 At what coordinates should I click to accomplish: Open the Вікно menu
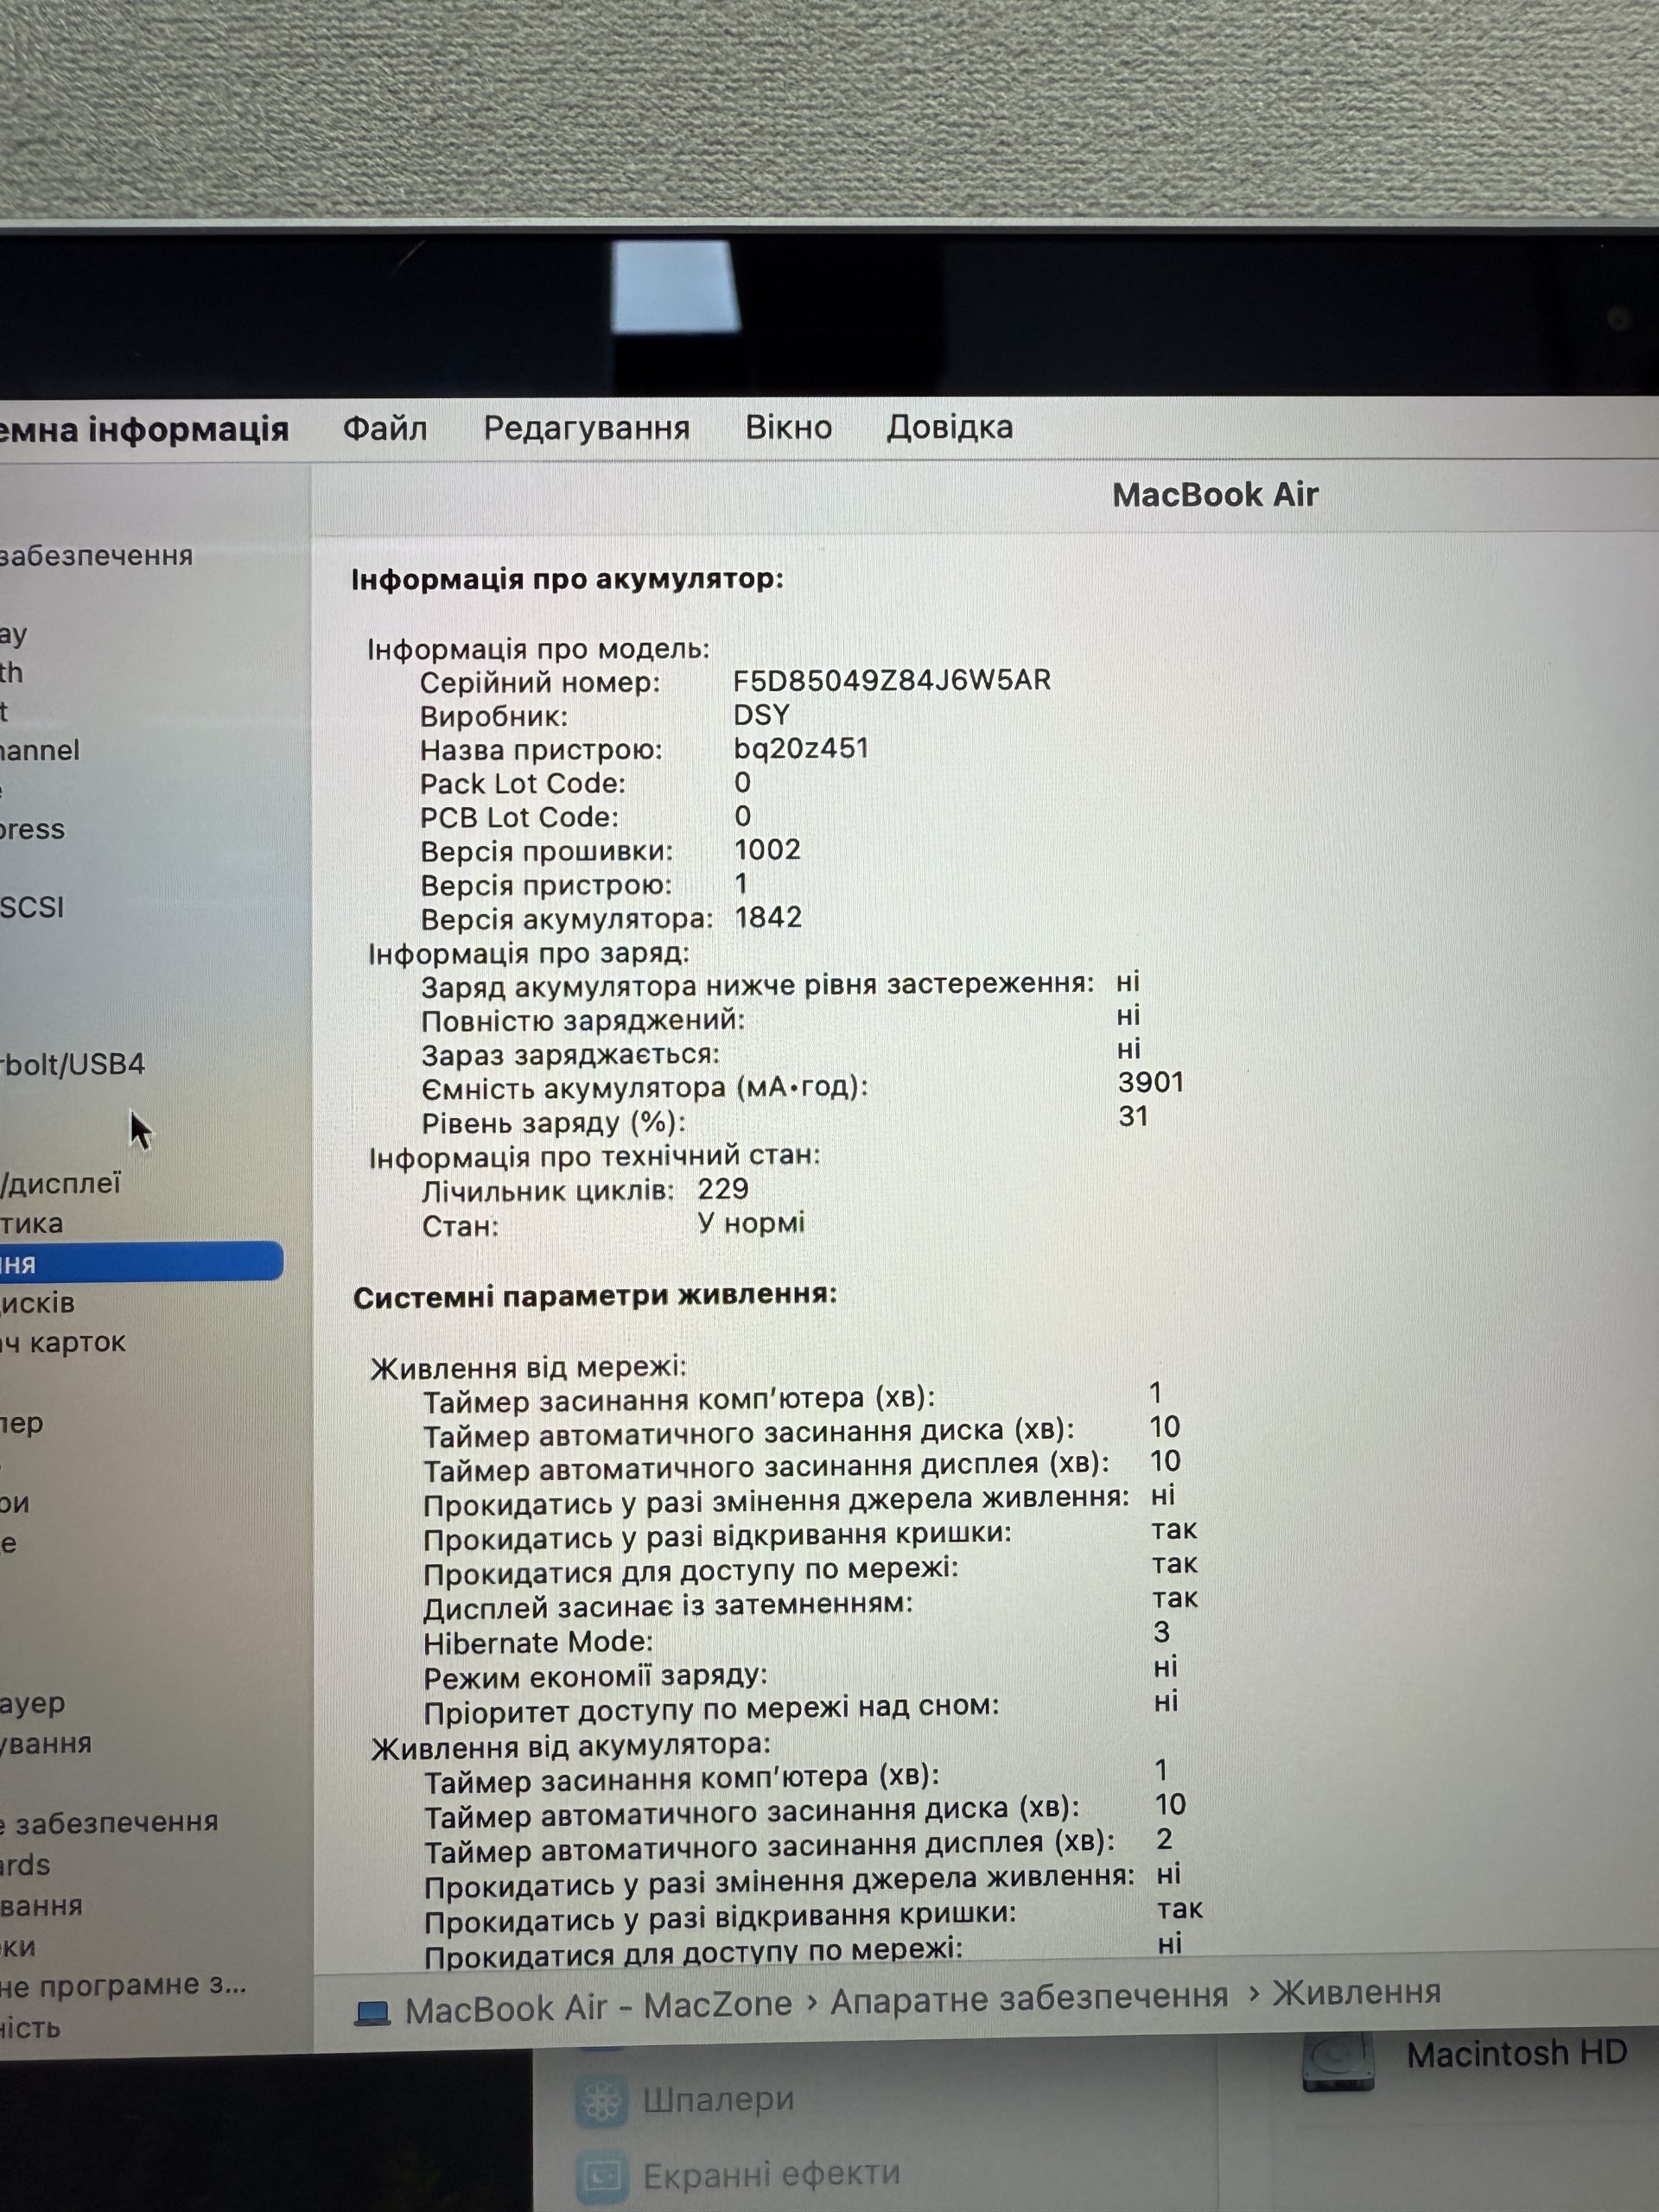click(x=788, y=428)
